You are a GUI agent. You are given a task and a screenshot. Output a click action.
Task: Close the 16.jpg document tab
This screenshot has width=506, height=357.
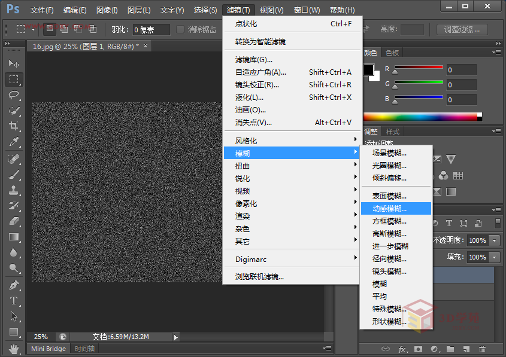click(146, 46)
